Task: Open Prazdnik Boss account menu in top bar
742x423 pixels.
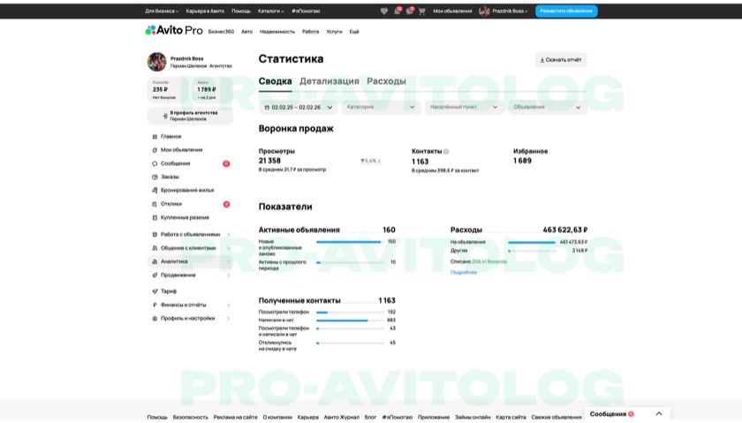Action: (x=503, y=11)
